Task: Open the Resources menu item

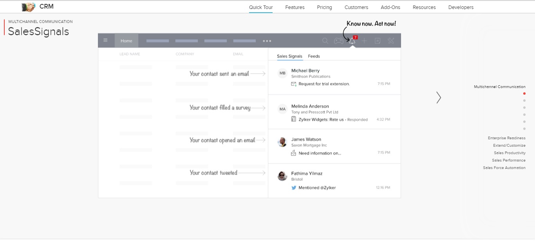Action: click(424, 7)
